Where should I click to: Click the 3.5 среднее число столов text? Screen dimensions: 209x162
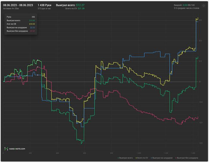coord(186,8)
